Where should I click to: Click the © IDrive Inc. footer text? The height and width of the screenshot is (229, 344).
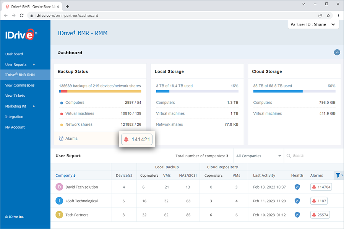point(15,217)
